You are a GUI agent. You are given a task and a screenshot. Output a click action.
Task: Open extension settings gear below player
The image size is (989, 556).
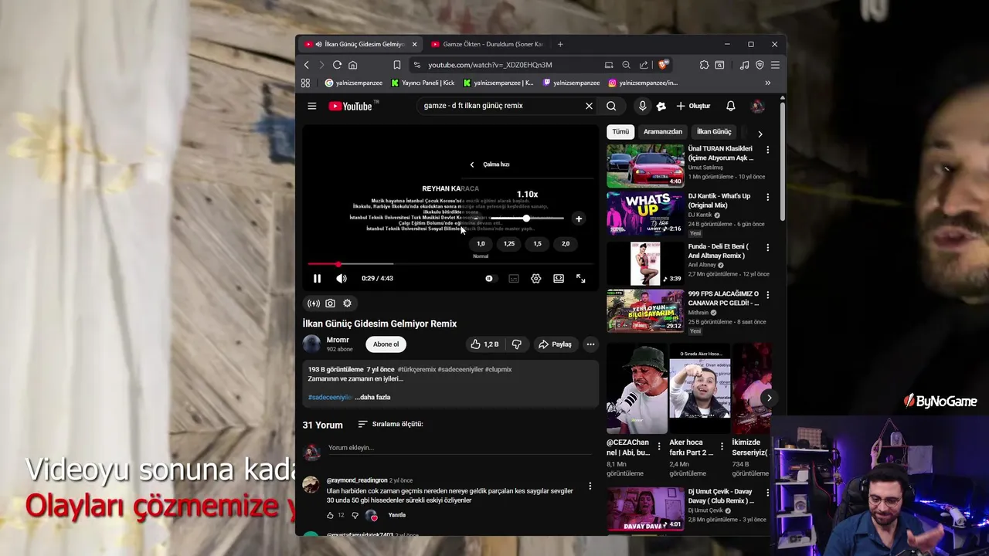coord(347,303)
